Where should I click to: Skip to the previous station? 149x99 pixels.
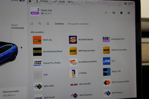(114, 13)
